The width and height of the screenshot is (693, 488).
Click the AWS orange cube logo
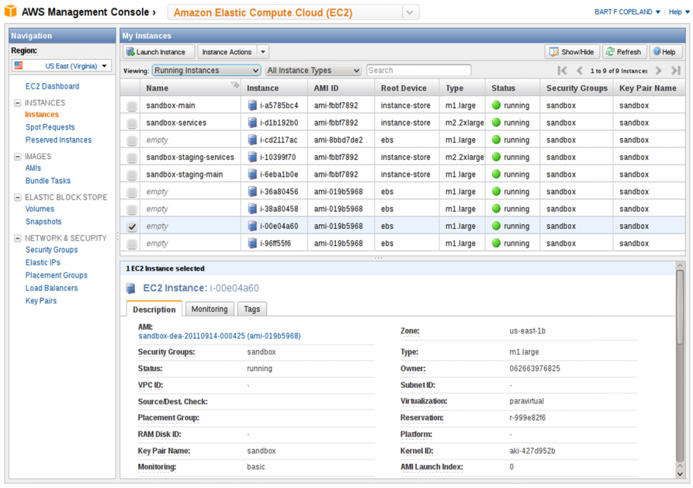10,11
